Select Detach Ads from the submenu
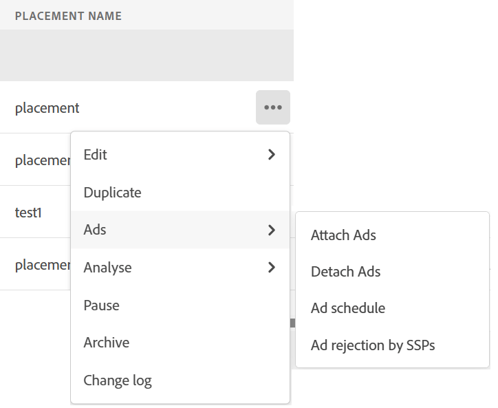The height and width of the screenshot is (408, 498). click(x=345, y=272)
